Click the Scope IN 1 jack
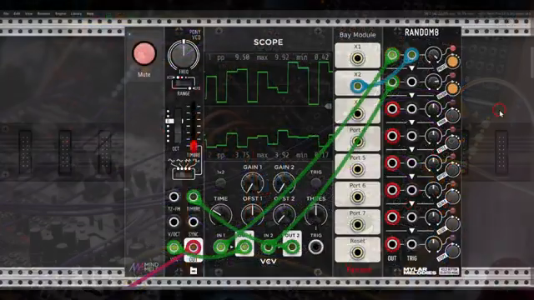This screenshot has height=300, width=534. click(220, 247)
